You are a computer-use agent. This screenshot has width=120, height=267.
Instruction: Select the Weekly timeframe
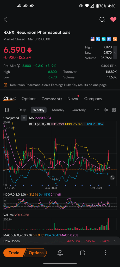[x=39, y=110]
